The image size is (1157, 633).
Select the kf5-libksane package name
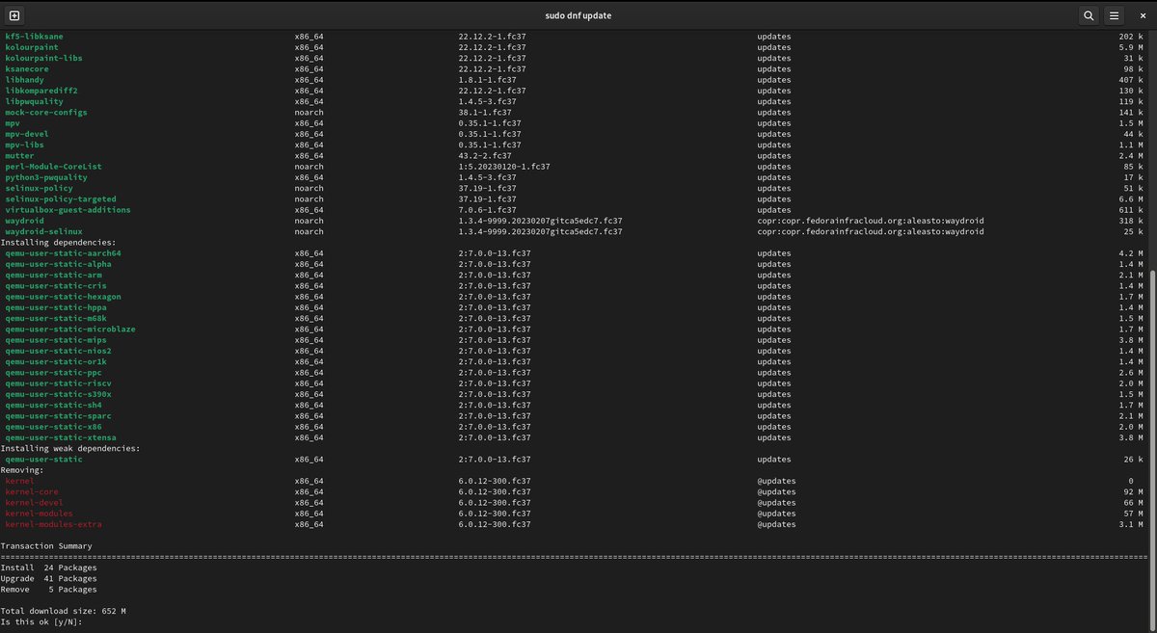[x=35, y=37]
